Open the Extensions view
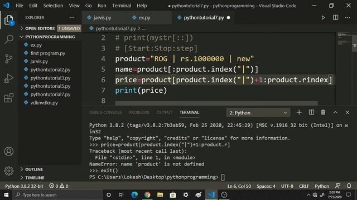The image size is (357, 200). pos(9,98)
